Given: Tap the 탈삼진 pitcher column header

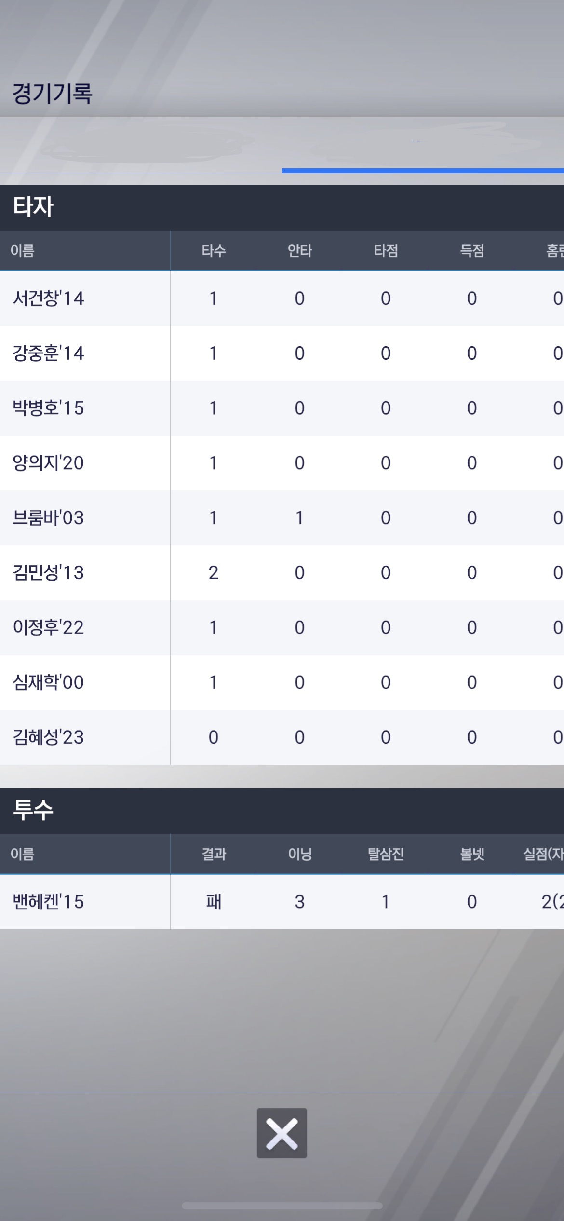Looking at the screenshot, I should coord(386,854).
